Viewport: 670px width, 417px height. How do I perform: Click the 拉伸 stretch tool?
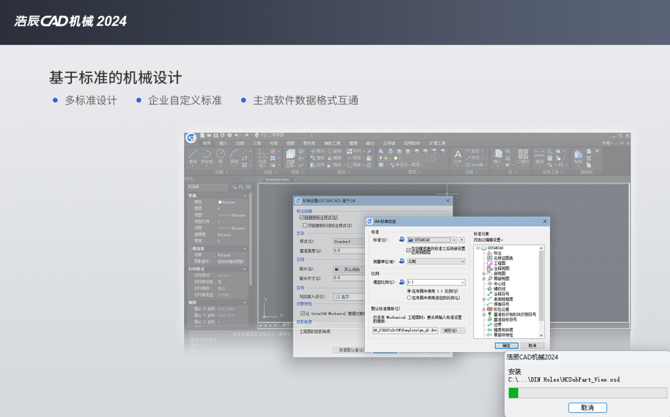tap(317, 165)
